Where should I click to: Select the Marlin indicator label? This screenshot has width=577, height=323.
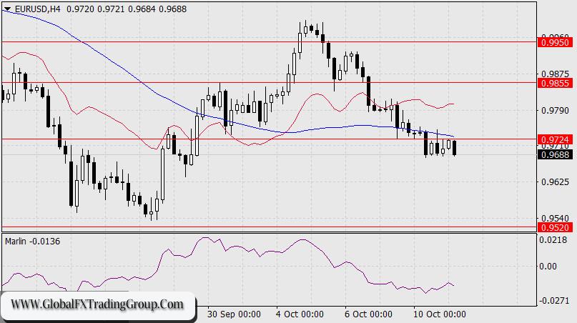(16, 242)
